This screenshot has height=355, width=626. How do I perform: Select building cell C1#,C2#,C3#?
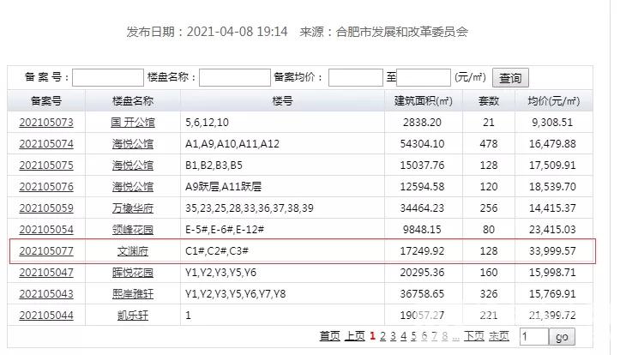coord(217,250)
